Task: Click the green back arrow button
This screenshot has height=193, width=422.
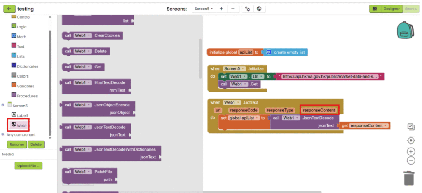Action: (x=9, y=9)
